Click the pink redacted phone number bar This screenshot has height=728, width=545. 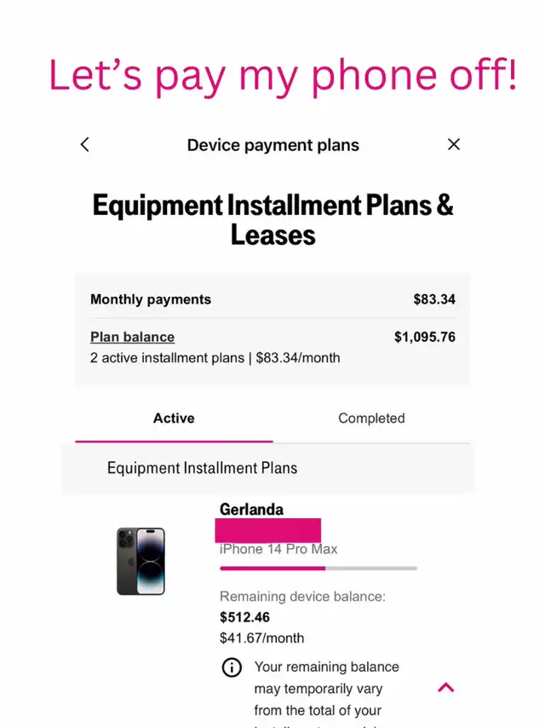pyautogui.click(x=267, y=529)
